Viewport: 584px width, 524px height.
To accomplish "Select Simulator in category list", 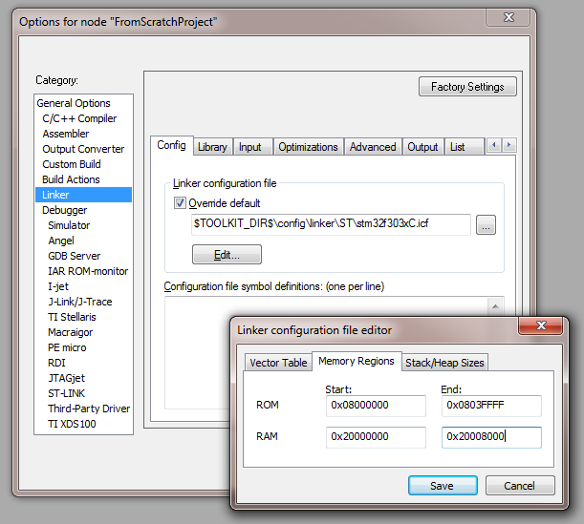I will coord(69,225).
